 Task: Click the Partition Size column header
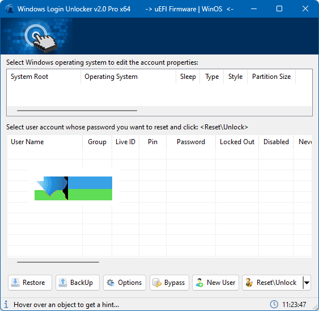click(271, 77)
